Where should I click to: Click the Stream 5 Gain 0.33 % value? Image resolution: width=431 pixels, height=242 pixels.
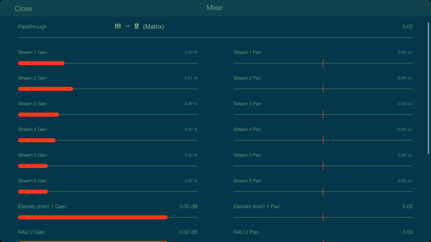click(191, 155)
